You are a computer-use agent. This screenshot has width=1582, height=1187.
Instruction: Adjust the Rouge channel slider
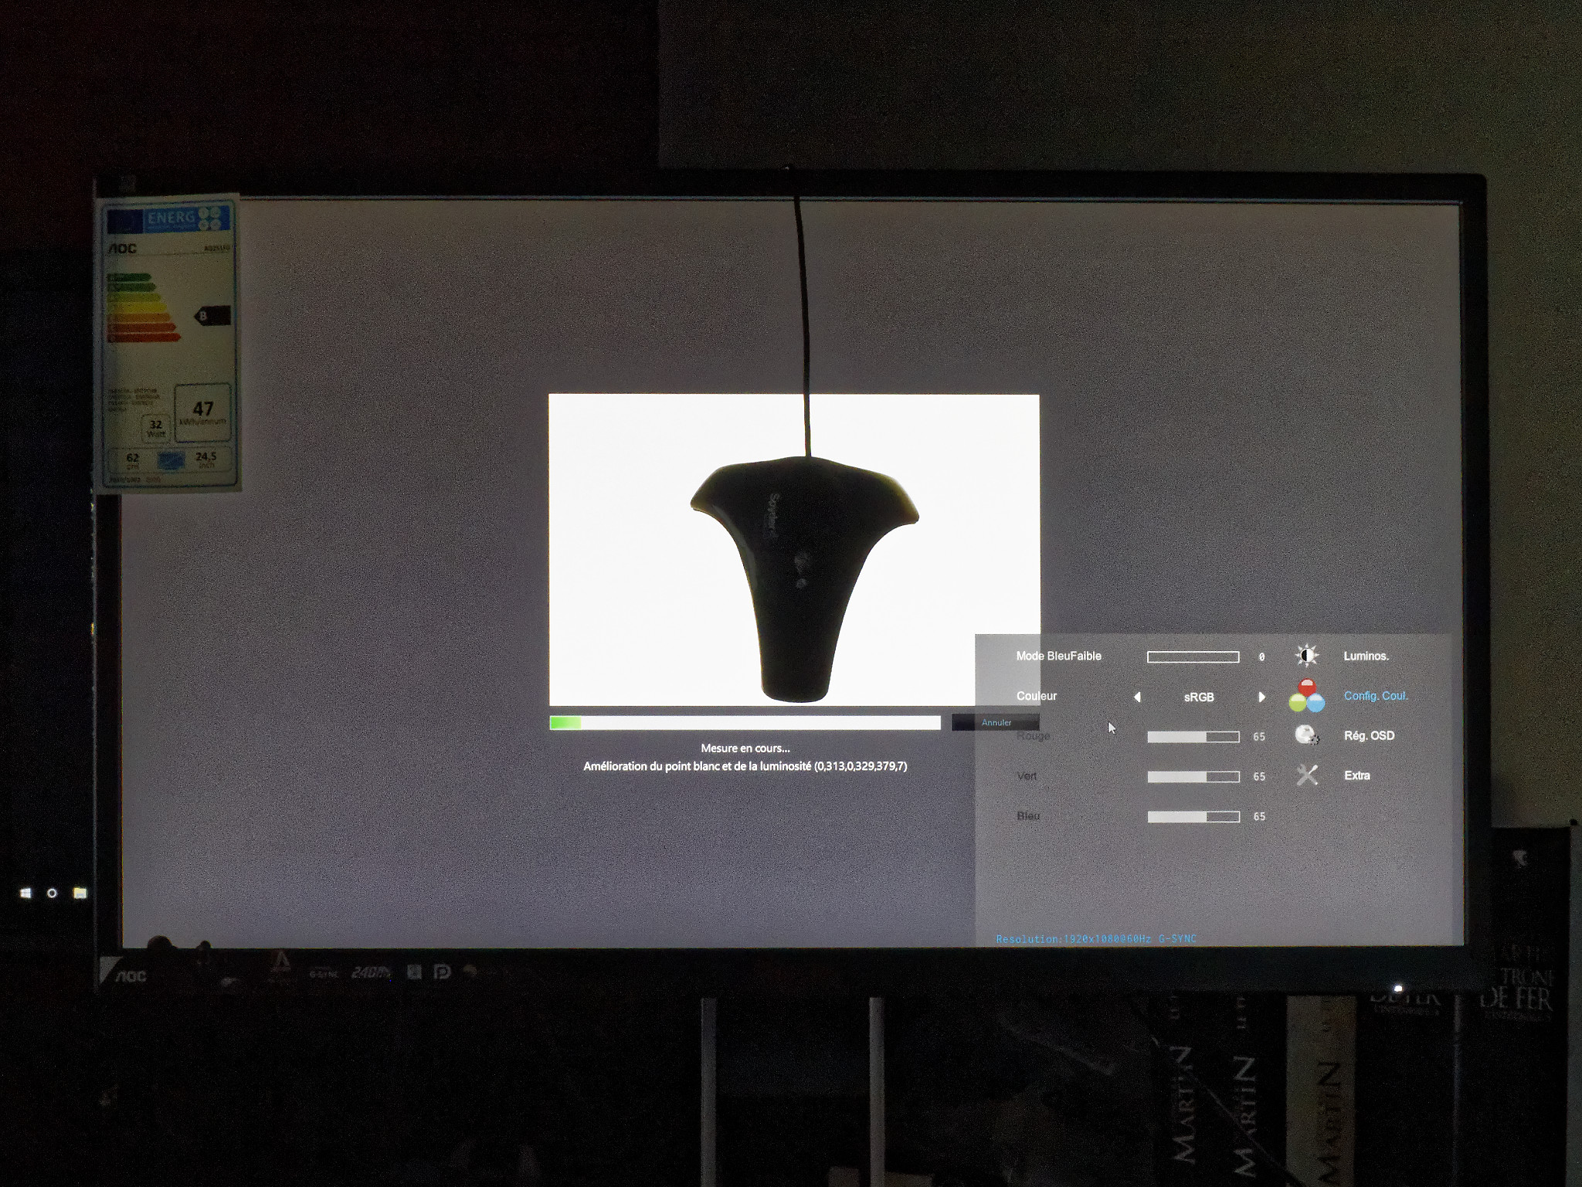click(x=1194, y=736)
